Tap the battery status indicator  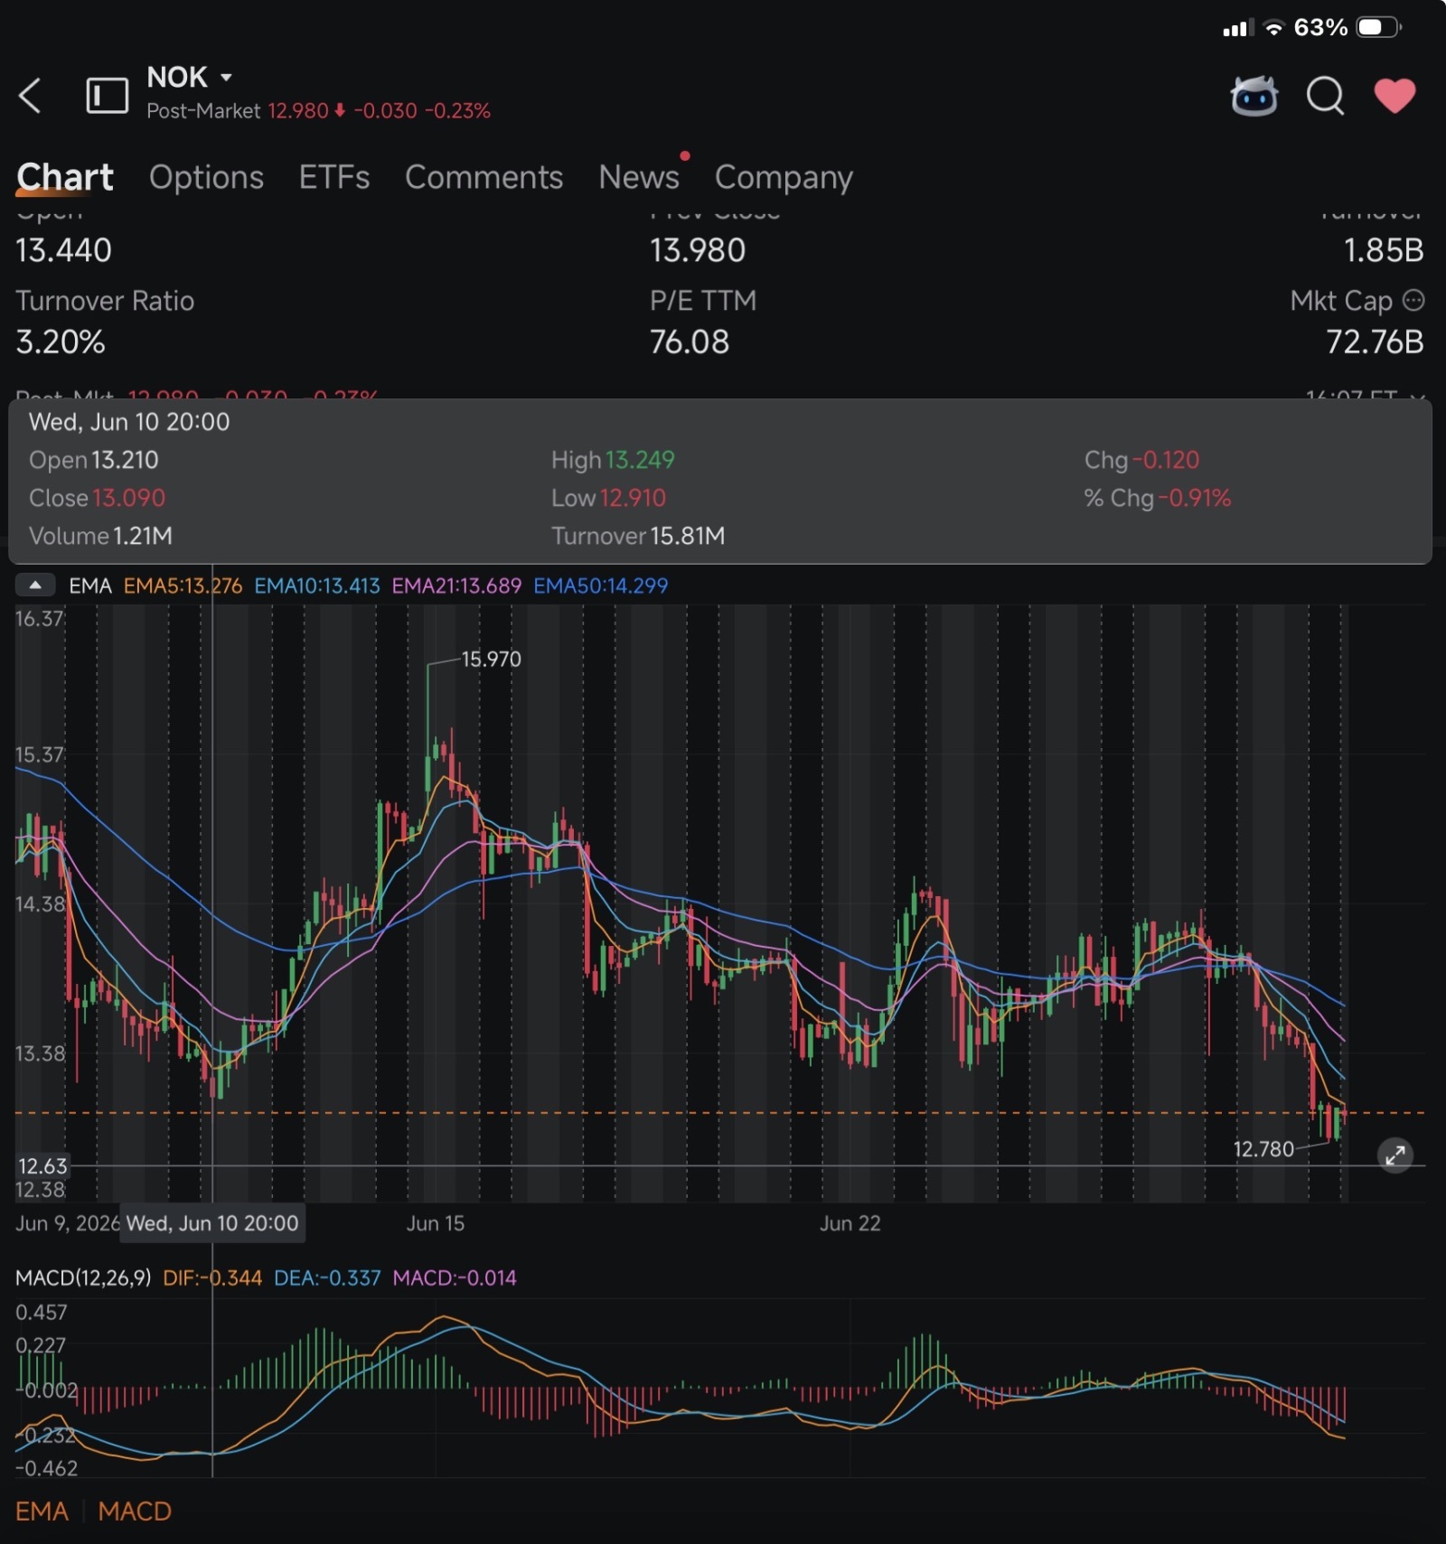click(1378, 27)
